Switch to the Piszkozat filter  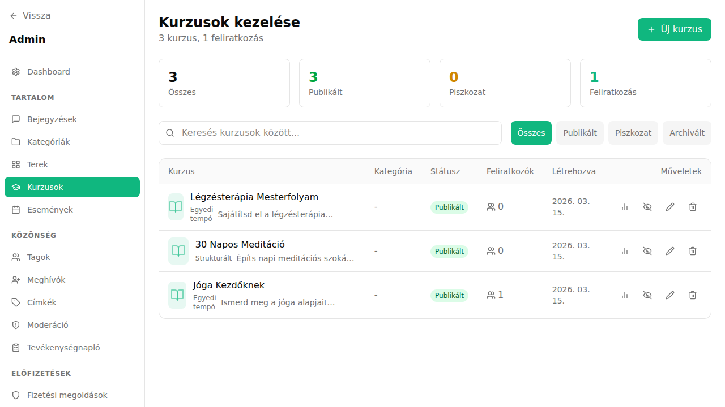pos(633,132)
